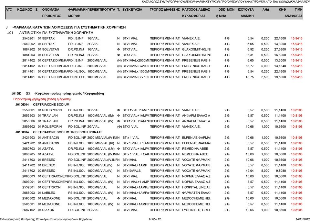Select the ΑΗΔ value 2,500
The image size is (310, 221).
265,77
